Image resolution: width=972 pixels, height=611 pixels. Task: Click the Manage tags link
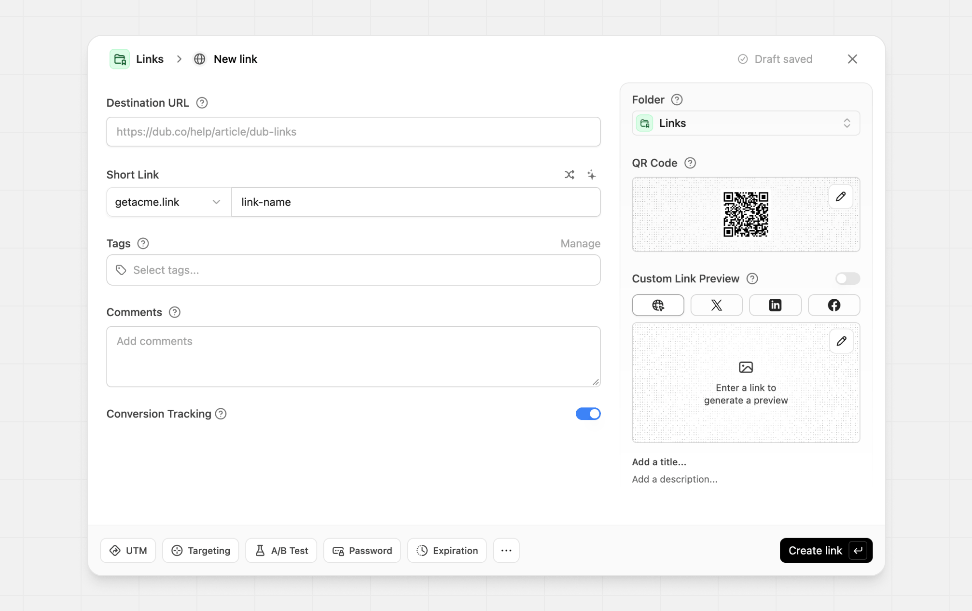580,244
